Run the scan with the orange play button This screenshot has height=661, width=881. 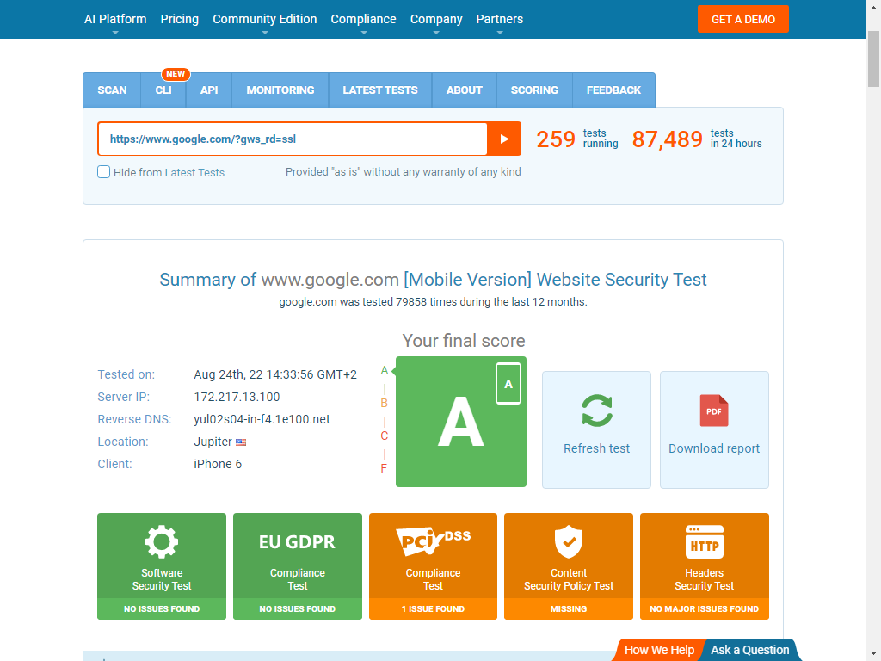[x=504, y=139]
